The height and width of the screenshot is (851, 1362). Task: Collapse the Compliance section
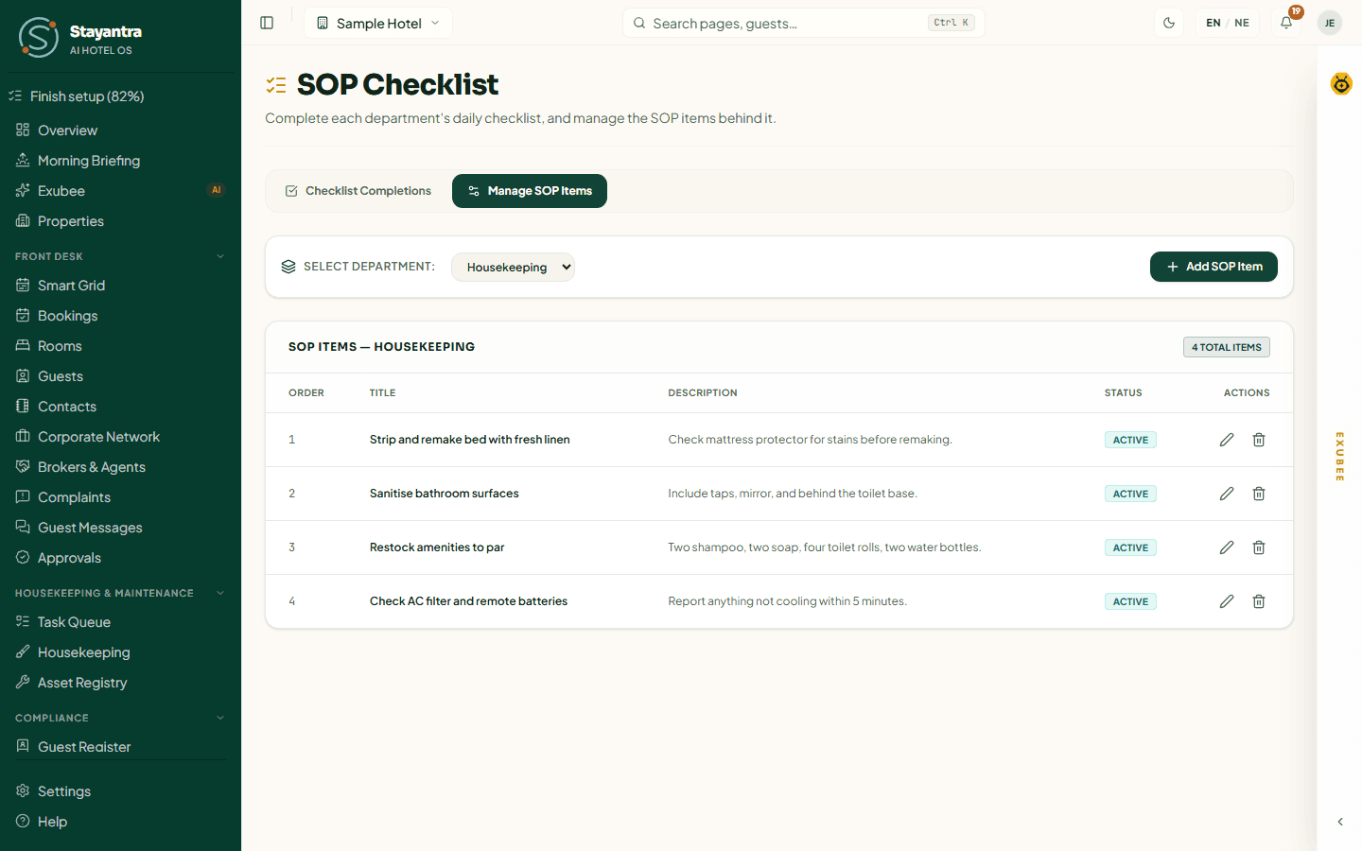[120, 718]
